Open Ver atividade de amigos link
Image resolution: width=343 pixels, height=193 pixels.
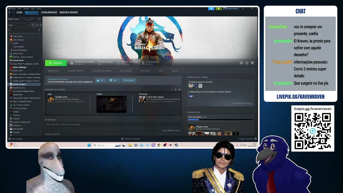tap(242, 103)
